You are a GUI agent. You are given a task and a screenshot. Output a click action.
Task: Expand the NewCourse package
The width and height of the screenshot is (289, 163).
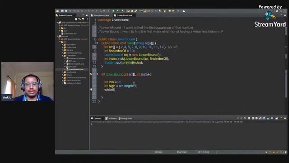click(62, 72)
